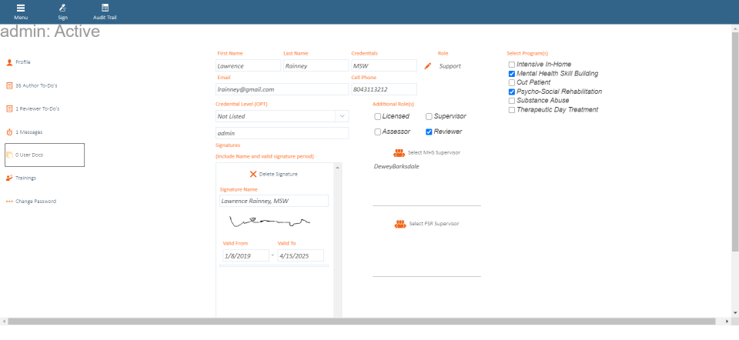
Task: Toggle the Substance Abuse program checkbox
Action: [512, 101]
